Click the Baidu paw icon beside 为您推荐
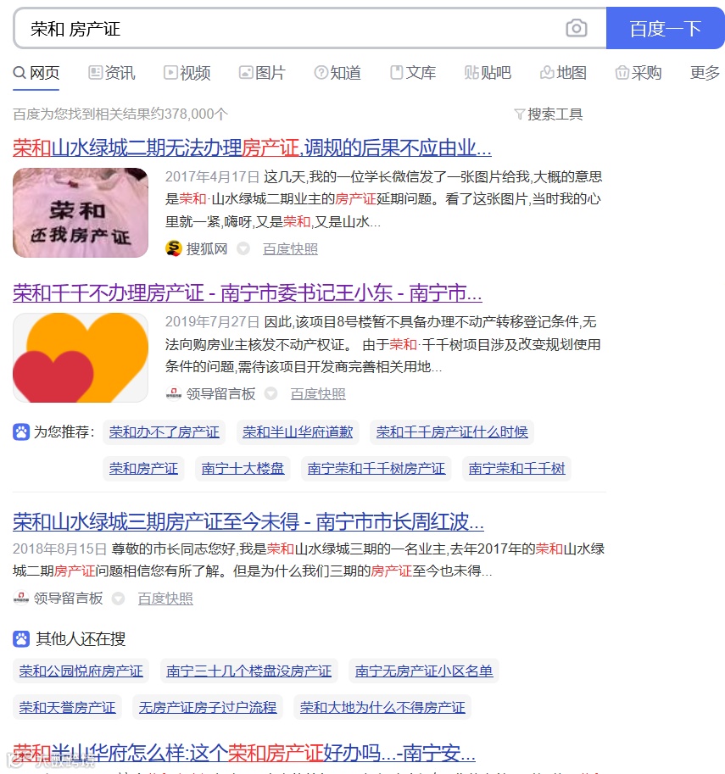Screen dimensions: 725x774 tap(21, 432)
